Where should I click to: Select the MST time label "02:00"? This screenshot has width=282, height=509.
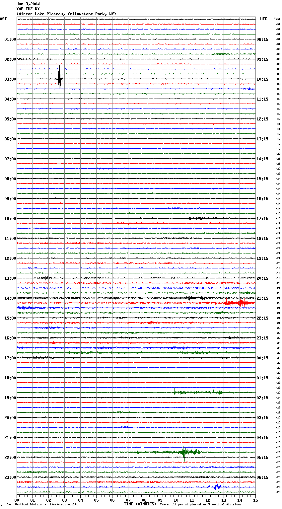point(10,59)
